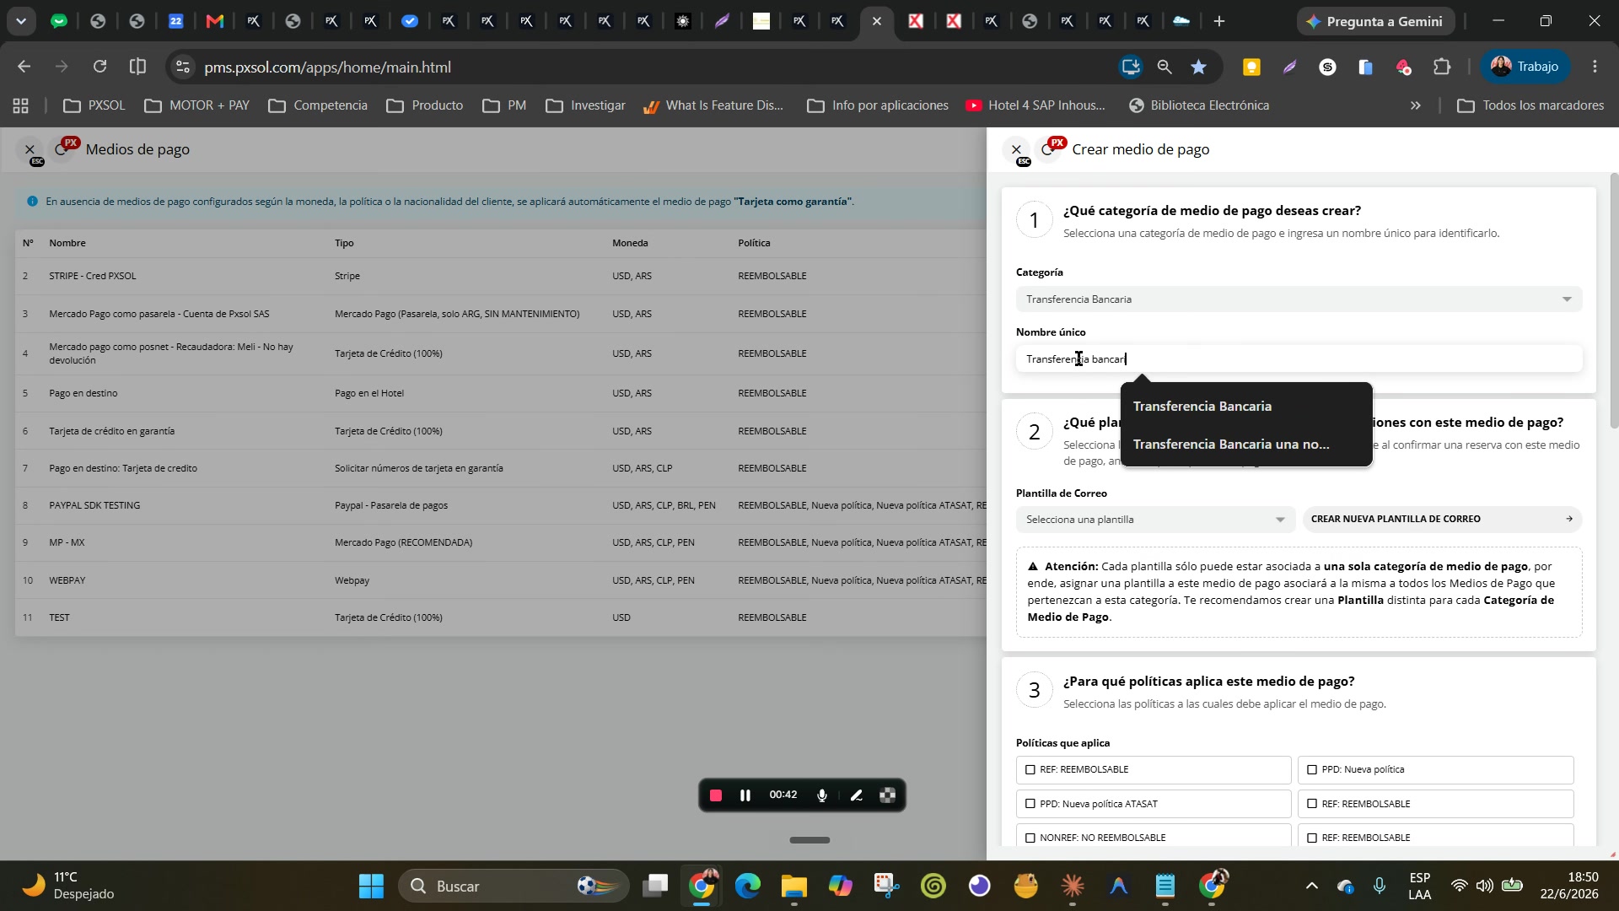Open the taskbar clock and date
Viewport: 1619px width, 911px height.
pyautogui.click(x=1568, y=887)
